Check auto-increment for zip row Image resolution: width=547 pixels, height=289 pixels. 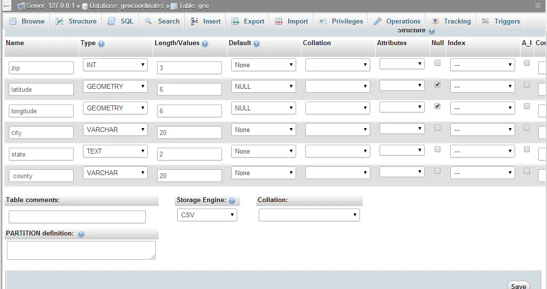(x=527, y=63)
